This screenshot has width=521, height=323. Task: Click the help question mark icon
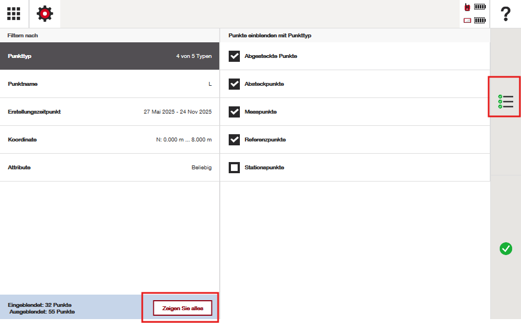(x=505, y=14)
